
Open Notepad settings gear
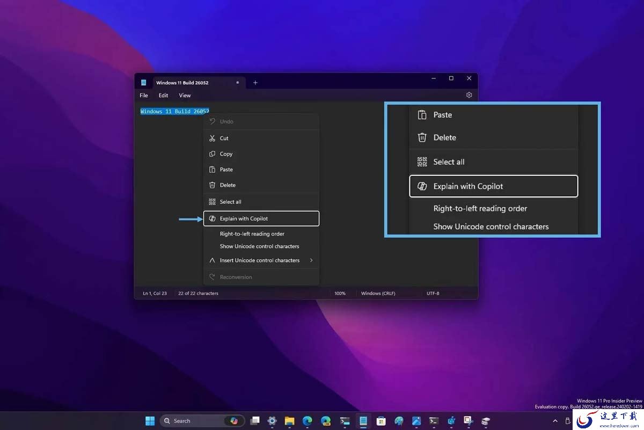point(469,95)
